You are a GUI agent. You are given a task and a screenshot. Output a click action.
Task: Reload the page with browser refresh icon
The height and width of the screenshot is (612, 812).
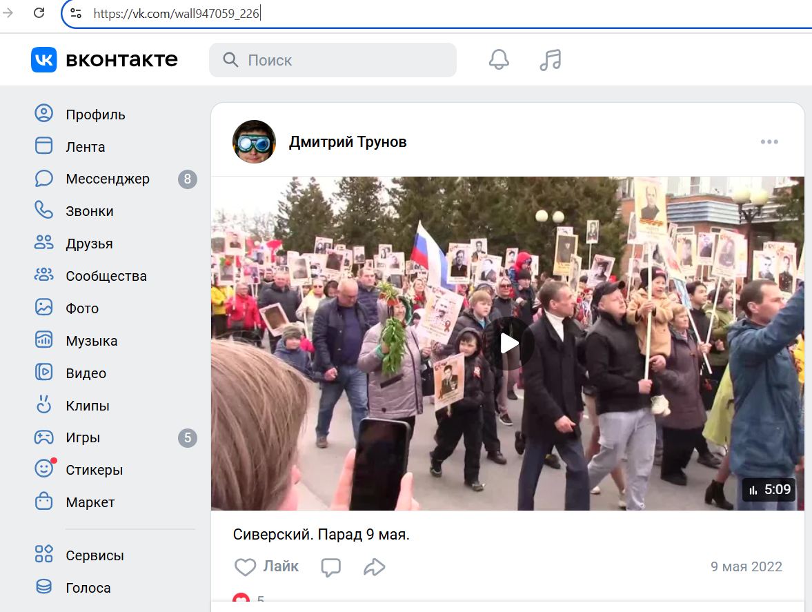(x=39, y=12)
